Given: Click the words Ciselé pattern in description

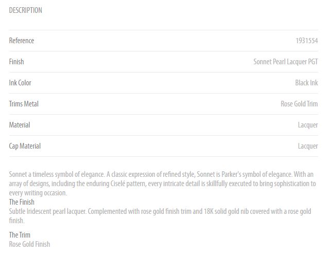Looking at the screenshot, I should coord(128,184).
